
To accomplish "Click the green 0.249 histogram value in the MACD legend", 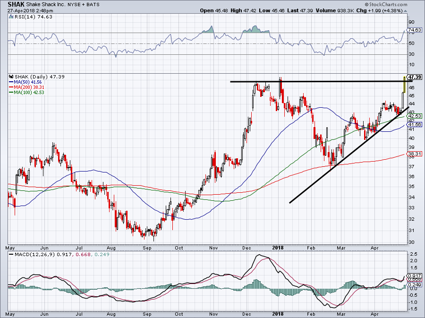I will point(102,255).
